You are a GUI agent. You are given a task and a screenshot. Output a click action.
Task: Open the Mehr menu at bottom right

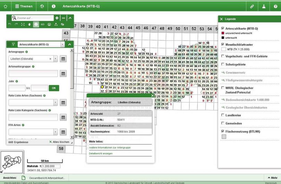272,177
